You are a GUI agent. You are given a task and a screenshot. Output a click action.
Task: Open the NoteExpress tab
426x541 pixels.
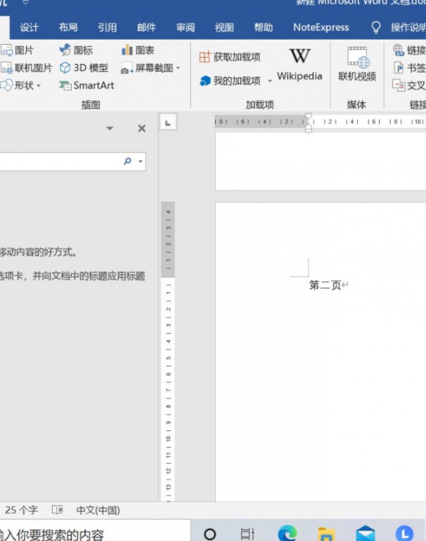pos(321,27)
